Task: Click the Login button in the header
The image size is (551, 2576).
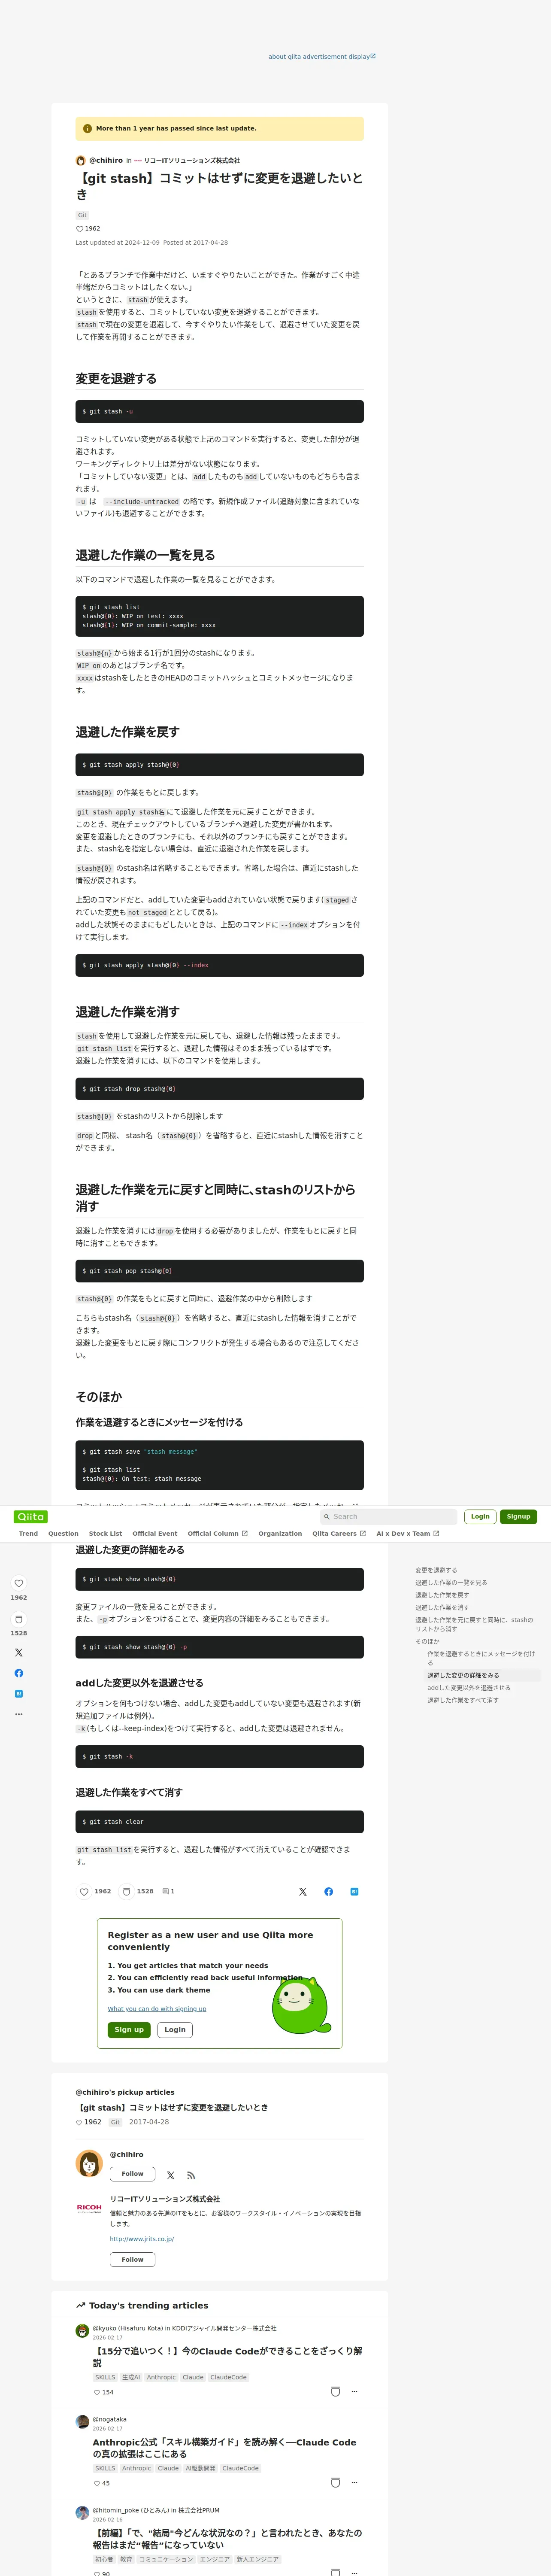Action: [480, 1516]
